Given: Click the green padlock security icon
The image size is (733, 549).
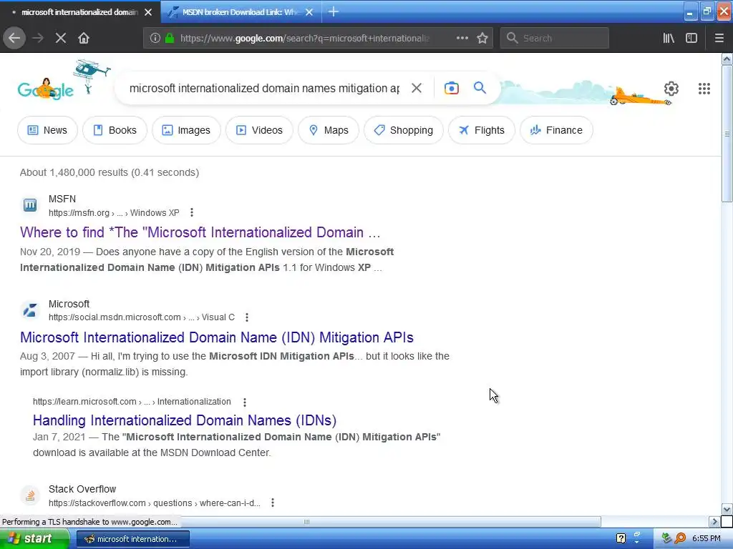Looking at the screenshot, I should pyautogui.click(x=170, y=39).
